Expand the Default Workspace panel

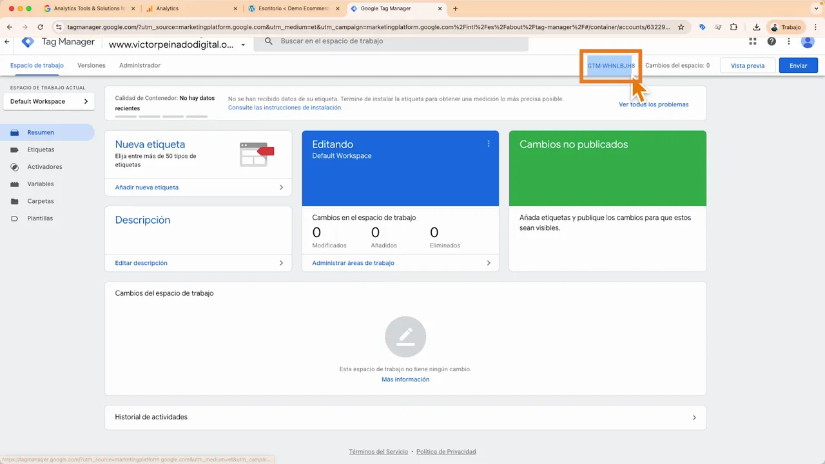click(84, 101)
